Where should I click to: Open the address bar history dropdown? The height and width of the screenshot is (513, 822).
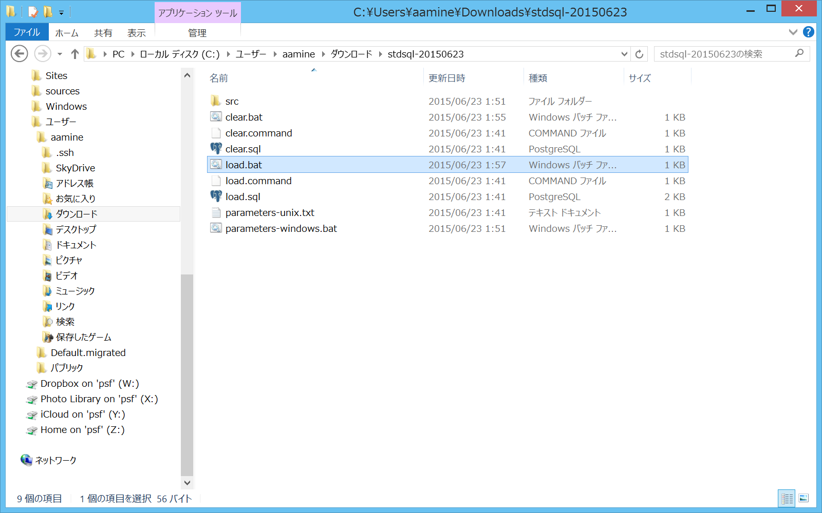(624, 54)
